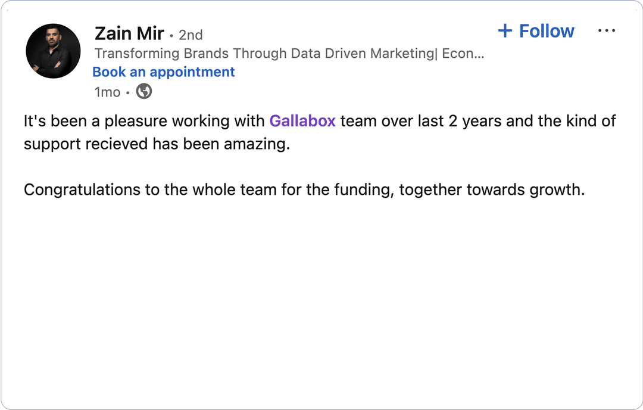Image resolution: width=643 pixels, height=410 pixels.
Task: Click the phrase "together towards growth"
Action: click(492, 190)
